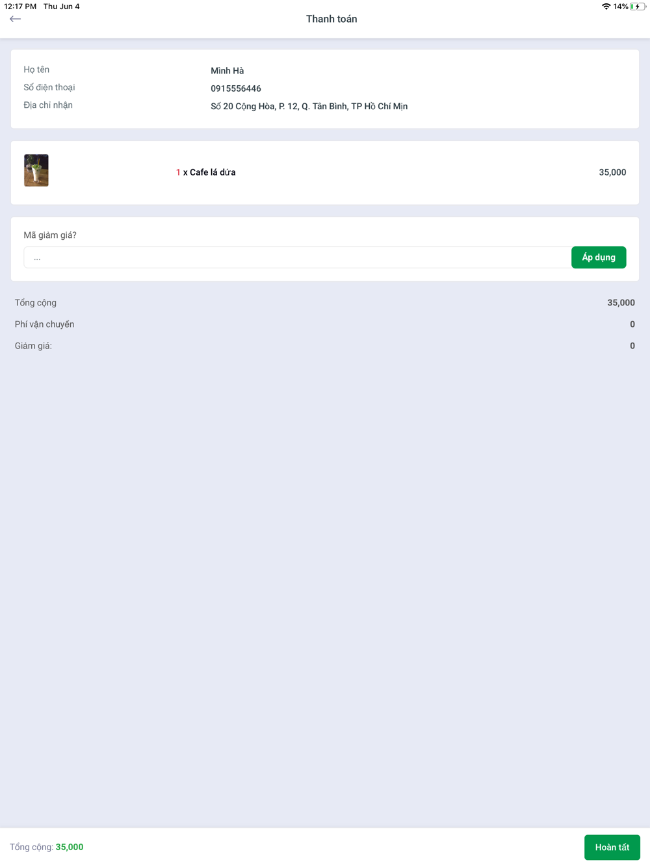The width and height of the screenshot is (650, 867).
Task: Tap the battery charging icon
Action: [x=638, y=6]
